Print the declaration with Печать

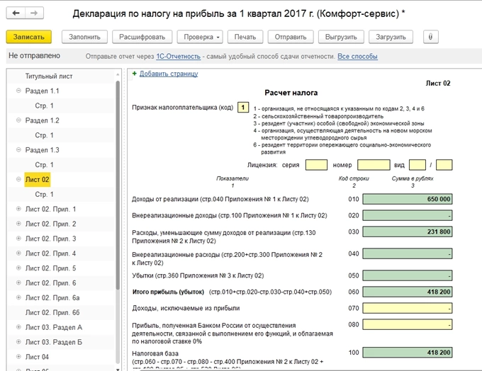[x=245, y=37]
